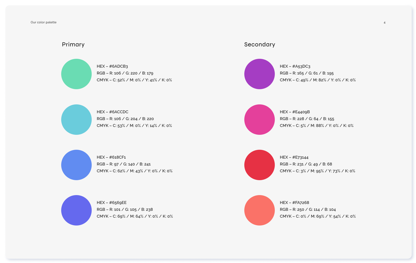Click text 'HEX – #A53DC3'
The height and width of the screenshot is (263, 416).
(295, 66)
